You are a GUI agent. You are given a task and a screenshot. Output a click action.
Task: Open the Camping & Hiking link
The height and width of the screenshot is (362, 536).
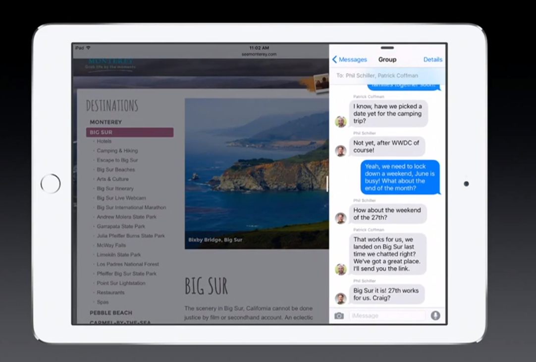click(x=118, y=151)
